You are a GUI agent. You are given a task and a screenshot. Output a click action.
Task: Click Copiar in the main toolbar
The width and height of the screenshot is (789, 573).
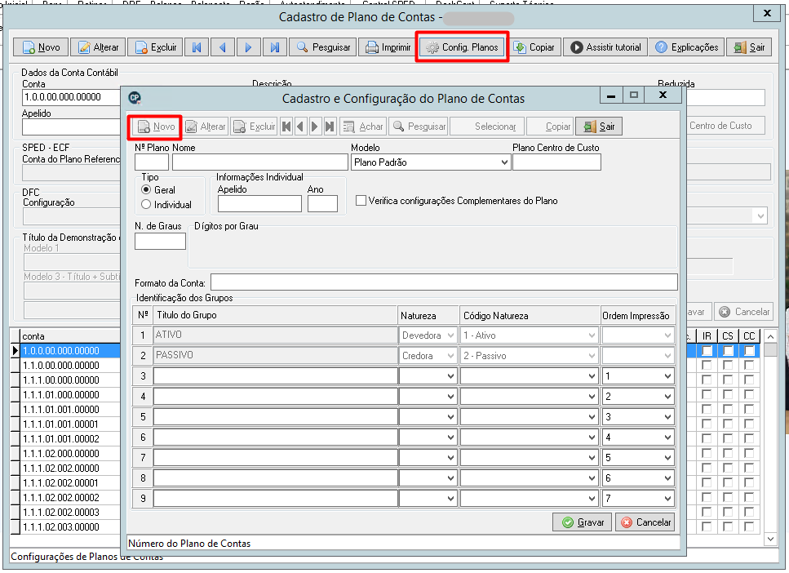click(x=534, y=47)
